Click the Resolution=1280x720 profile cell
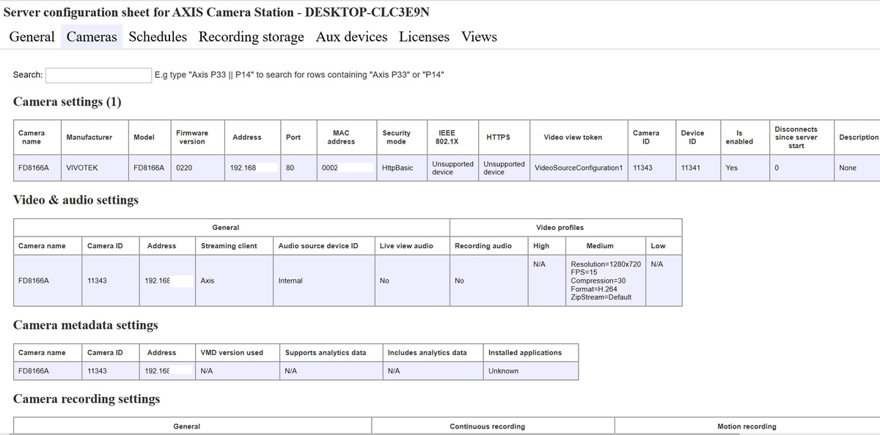This screenshot has height=435, width=880. coord(606,280)
